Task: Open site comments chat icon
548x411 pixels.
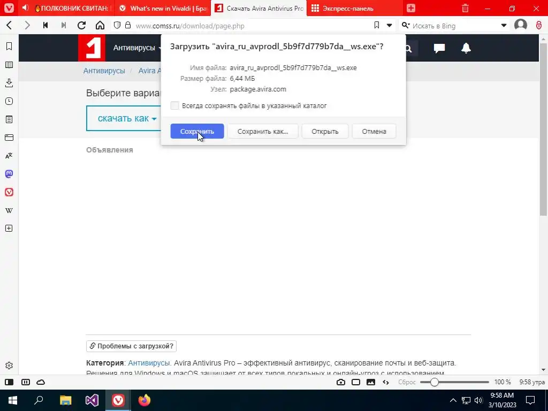Action: pyautogui.click(x=439, y=48)
